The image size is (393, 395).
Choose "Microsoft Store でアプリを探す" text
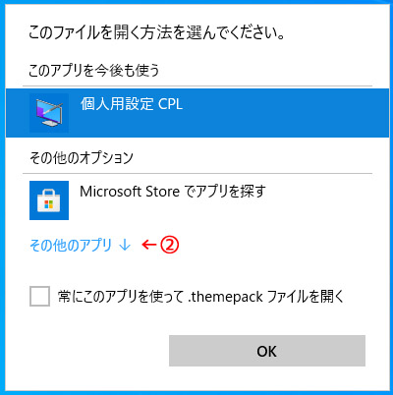[173, 192]
